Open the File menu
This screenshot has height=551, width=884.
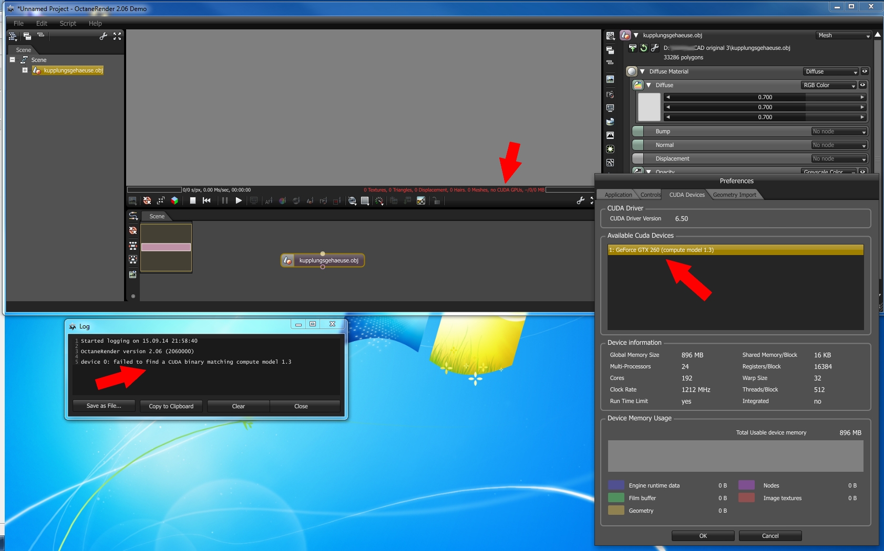pos(18,24)
